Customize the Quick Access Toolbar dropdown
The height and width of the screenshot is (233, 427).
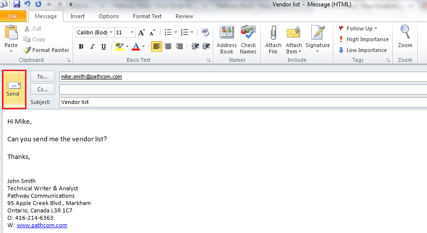tap(70, 4)
